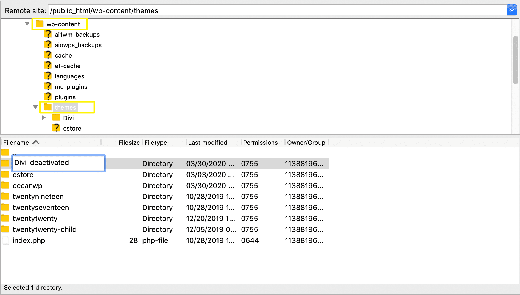Click the twentytwenty folder icon in file list
520x295 pixels.
[x=5, y=218]
